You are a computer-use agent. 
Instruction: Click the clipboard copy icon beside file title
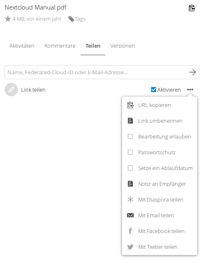click(192, 8)
